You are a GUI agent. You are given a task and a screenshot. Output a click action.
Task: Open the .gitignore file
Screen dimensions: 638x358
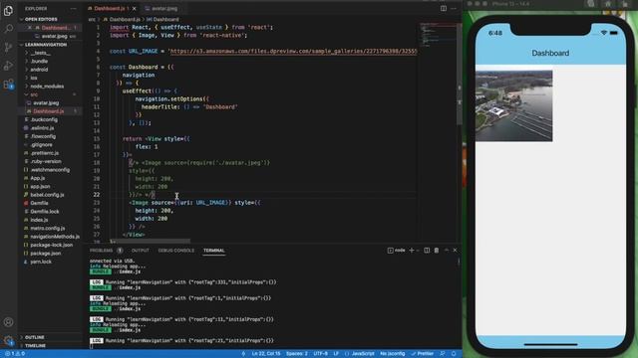point(41,144)
